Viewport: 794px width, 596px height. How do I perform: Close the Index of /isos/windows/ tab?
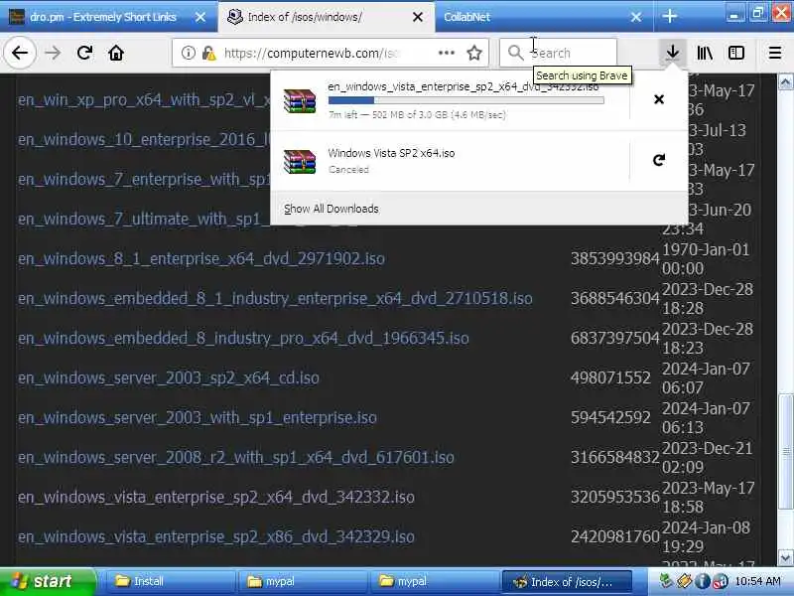point(418,17)
